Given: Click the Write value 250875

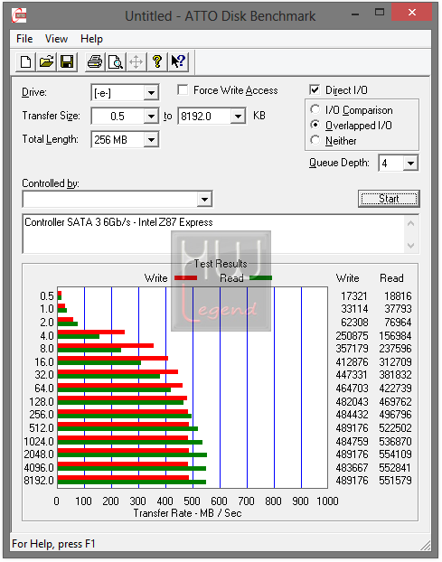Looking at the screenshot, I should pyautogui.click(x=352, y=336).
